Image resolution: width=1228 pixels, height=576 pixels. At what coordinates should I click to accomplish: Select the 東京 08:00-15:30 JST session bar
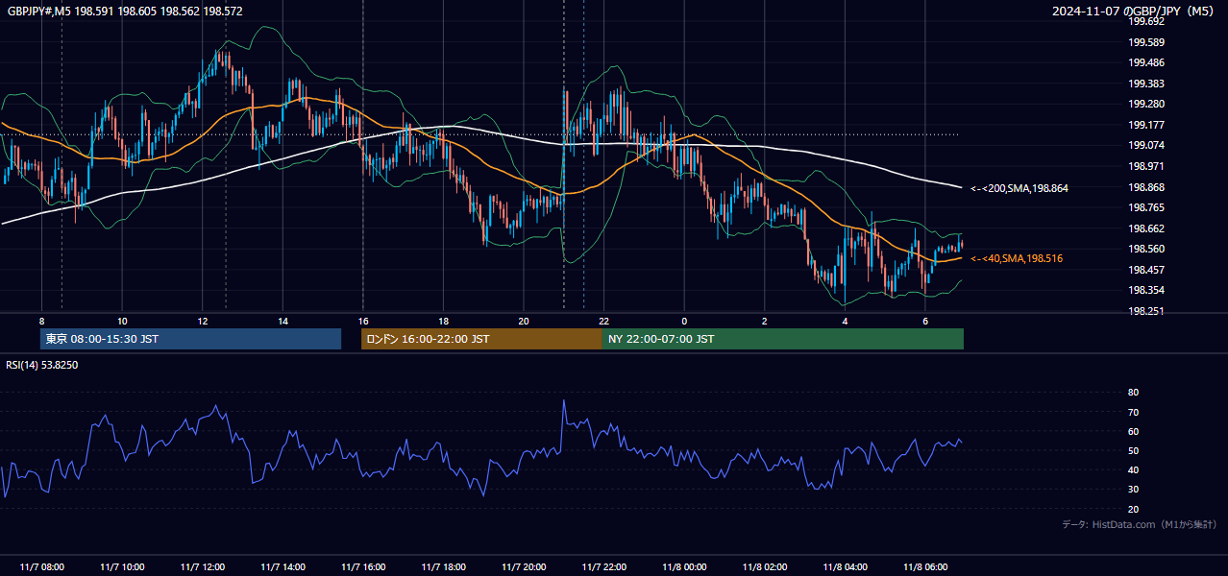click(190, 339)
